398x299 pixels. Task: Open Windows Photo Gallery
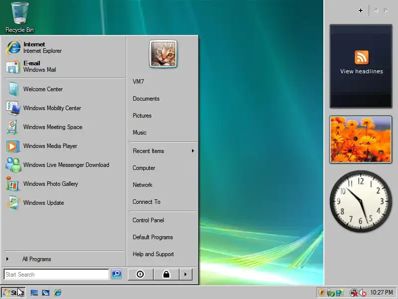point(65,184)
